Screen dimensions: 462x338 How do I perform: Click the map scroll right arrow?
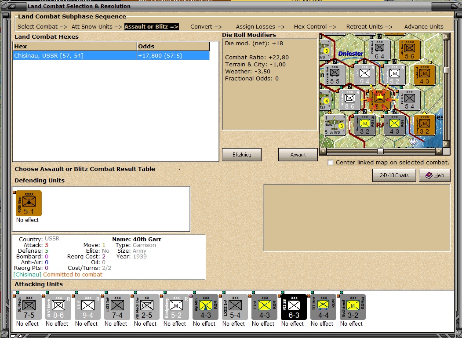(439, 151)
